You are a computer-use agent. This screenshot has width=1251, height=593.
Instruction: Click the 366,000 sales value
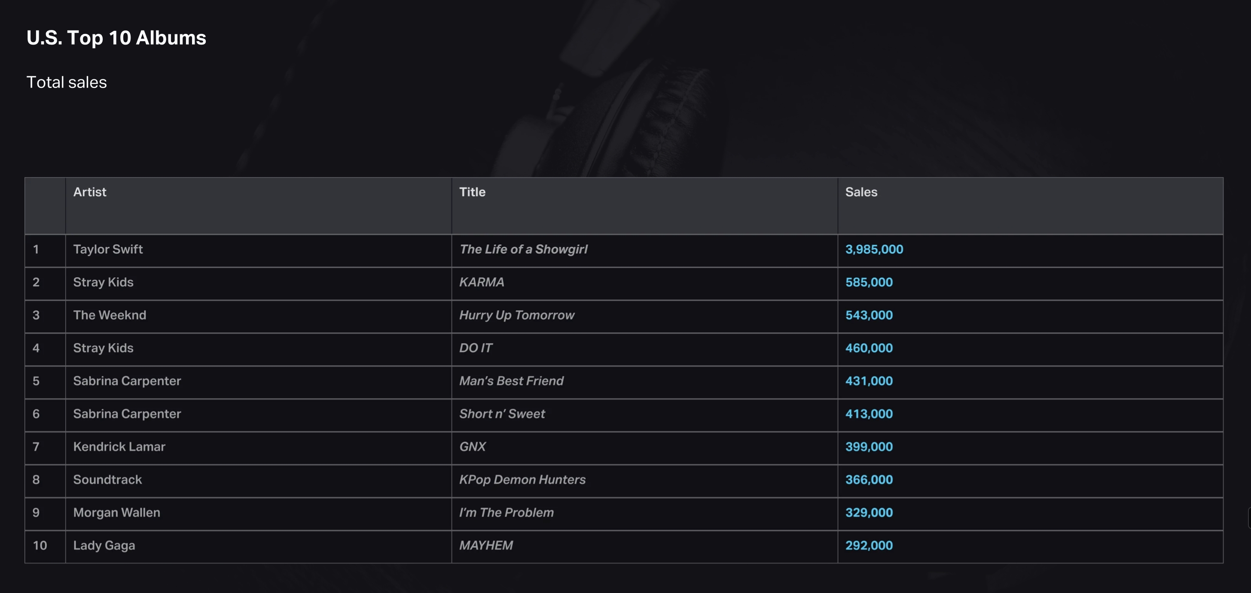[x=868, y=480]
